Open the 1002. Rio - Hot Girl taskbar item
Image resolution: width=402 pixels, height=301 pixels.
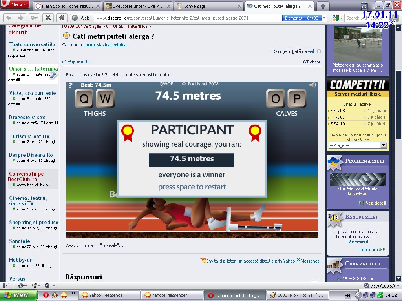click(298, 295)
